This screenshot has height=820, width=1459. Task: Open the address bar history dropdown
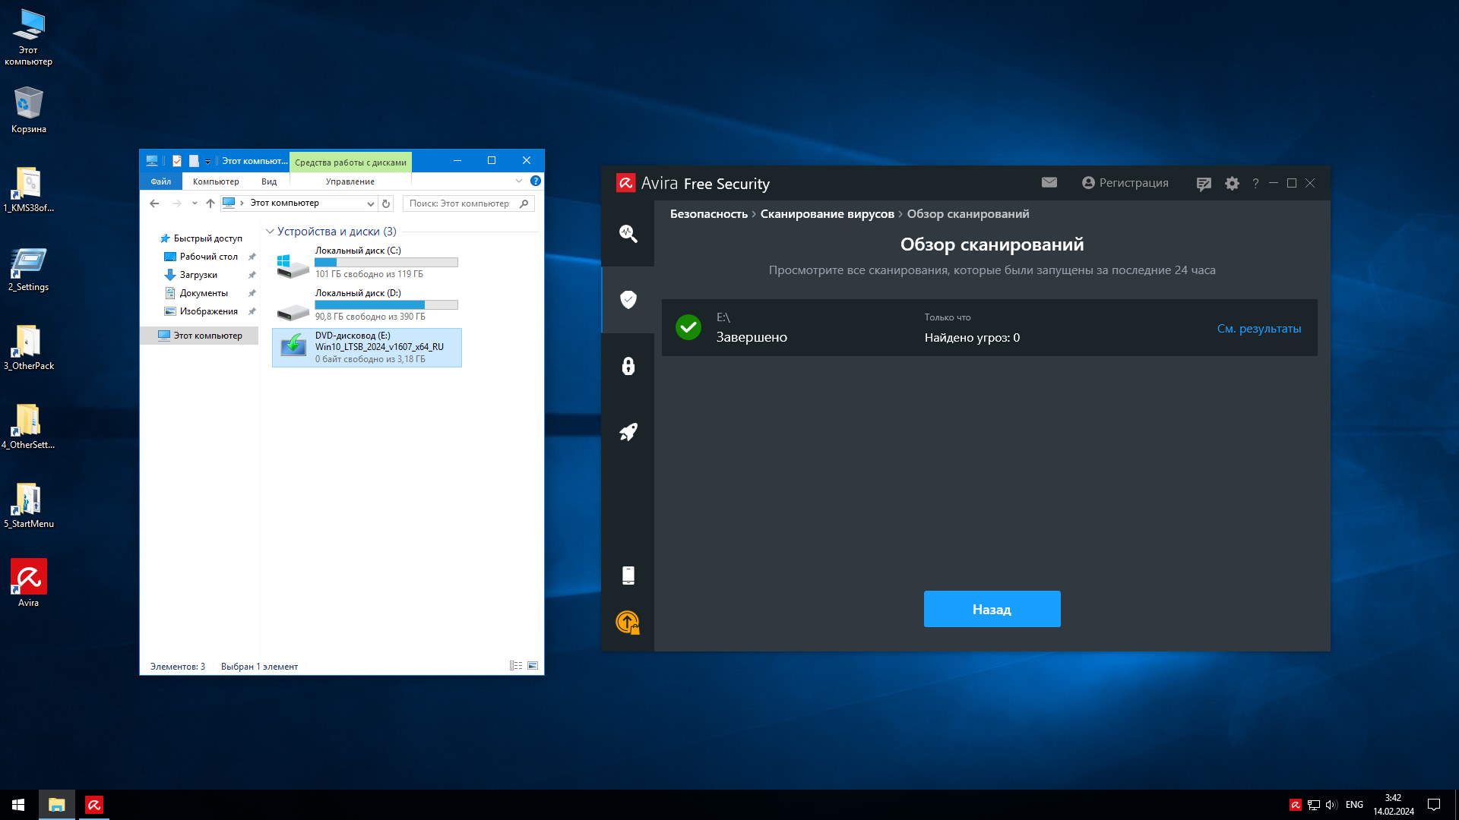pos(370,203)
